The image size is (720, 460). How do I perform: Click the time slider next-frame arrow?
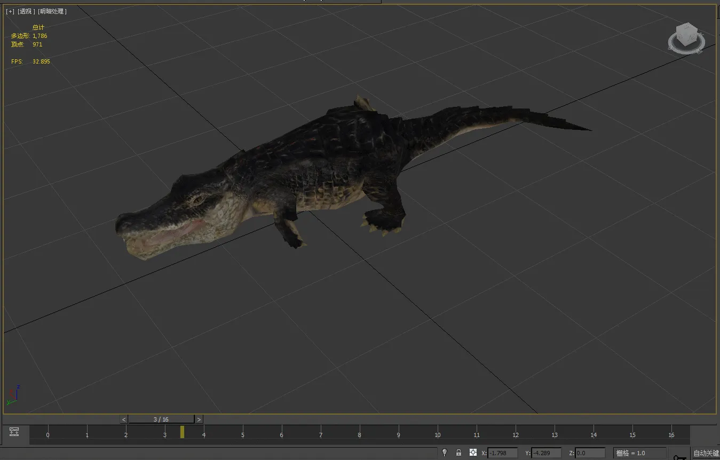(199, 419)
